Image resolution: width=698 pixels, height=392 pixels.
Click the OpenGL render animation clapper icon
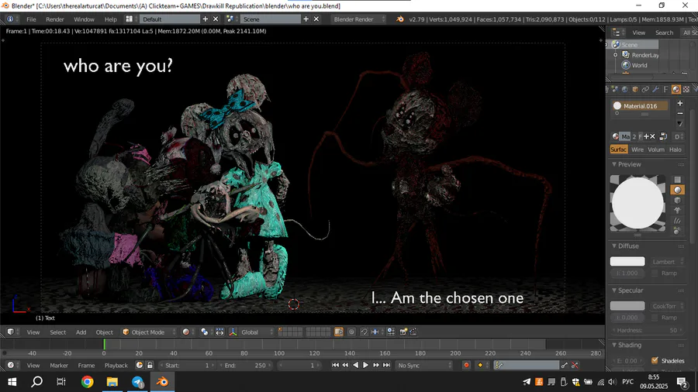pos(413,332)
